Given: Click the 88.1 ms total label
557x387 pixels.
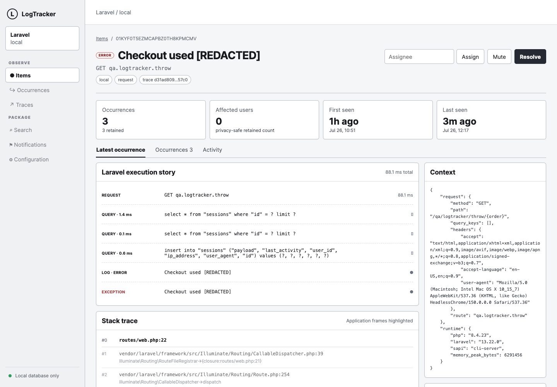Looking at the screenshot, I should coord(399,172).
